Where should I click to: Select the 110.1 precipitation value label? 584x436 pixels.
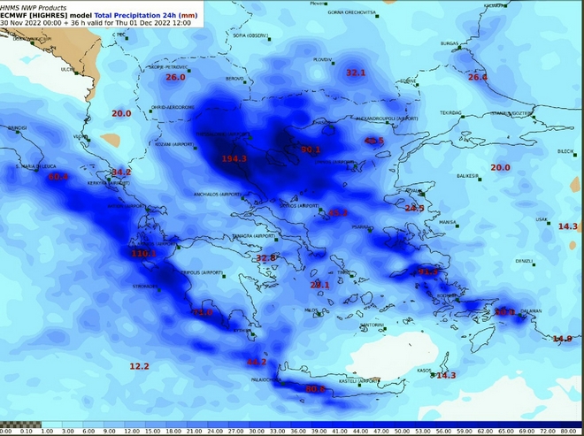[x=143, y=254]
